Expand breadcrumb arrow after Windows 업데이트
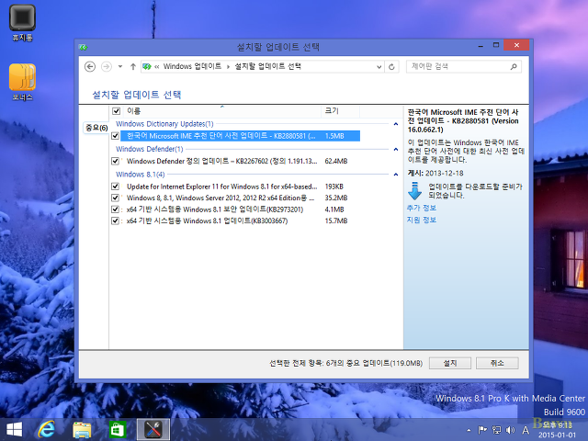 [x=228, y=67]
